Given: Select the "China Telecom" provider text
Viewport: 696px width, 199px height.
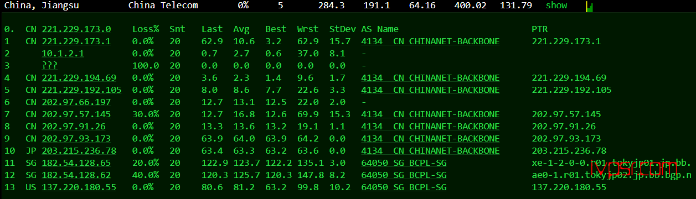Looking at the screenshot, I should coord(163,5).
